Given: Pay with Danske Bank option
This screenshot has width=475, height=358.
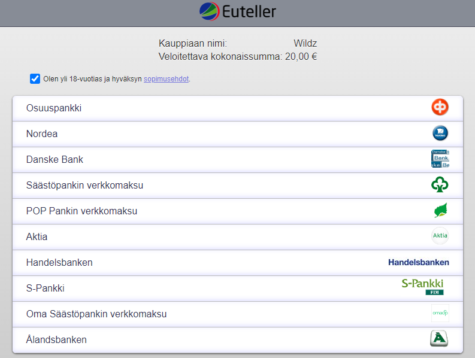Looking at the screenshot, I should click(x=238, y=160).
